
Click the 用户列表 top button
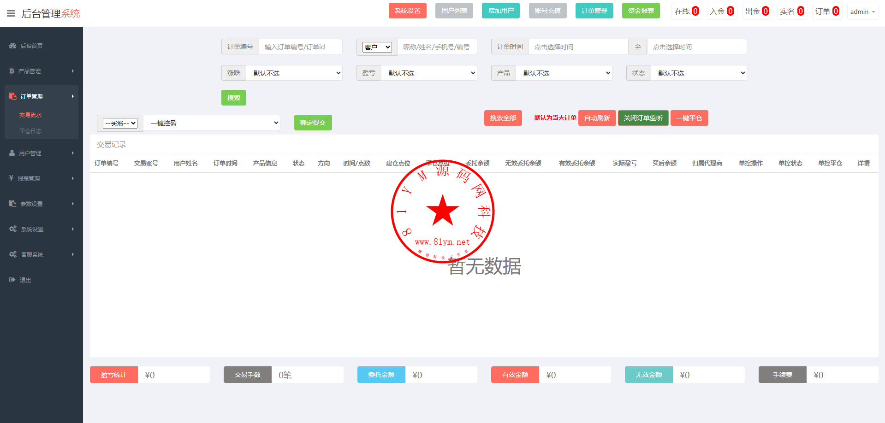tap(454, 11)
